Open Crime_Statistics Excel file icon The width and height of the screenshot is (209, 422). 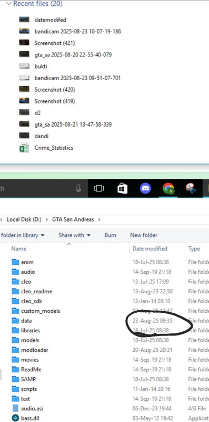coord(24,148)
